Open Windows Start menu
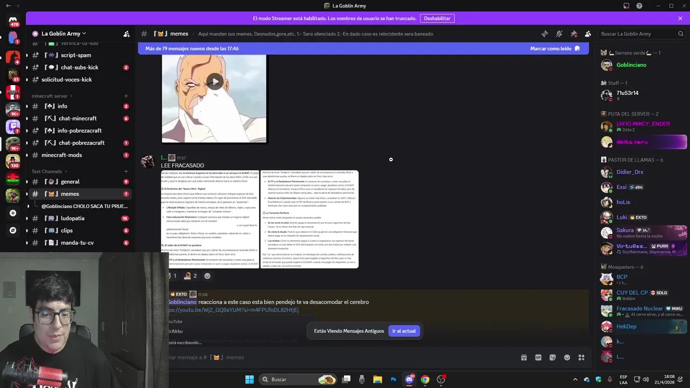This screenshot has width=690, height=388. 250,379
